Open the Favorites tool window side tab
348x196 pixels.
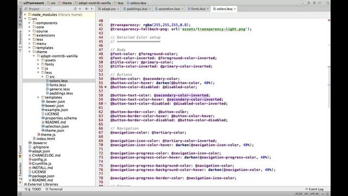[x=20, y=173]
